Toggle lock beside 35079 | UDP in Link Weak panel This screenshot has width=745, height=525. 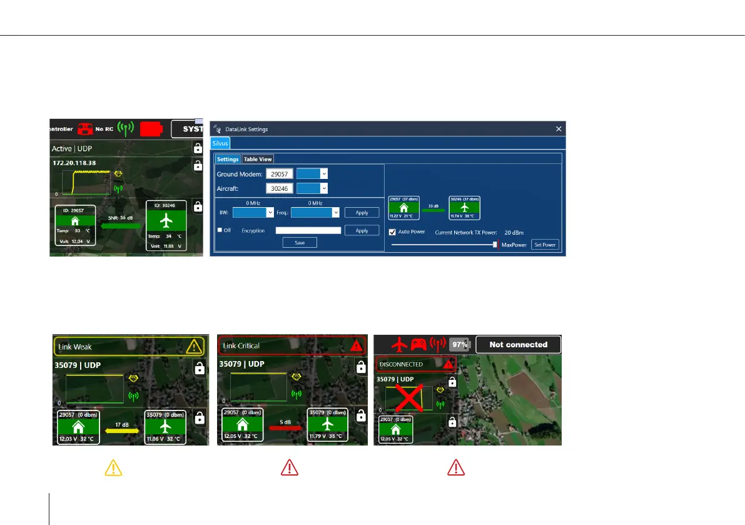[200, 368]
